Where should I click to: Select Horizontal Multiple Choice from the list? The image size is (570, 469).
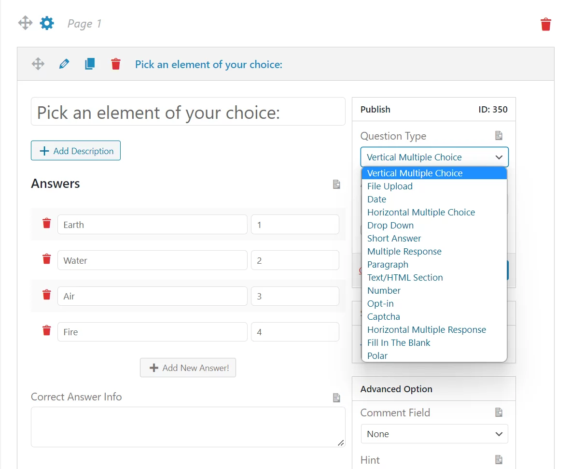pos(421,213)
